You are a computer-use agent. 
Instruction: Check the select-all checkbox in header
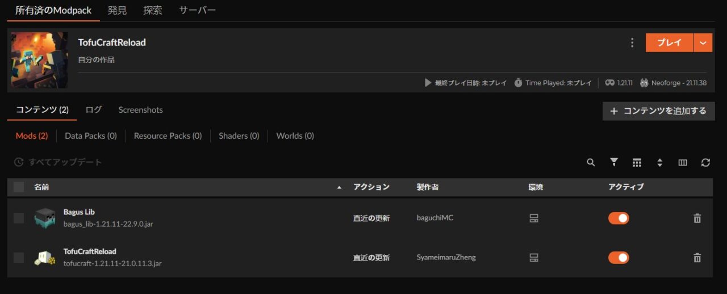tap(19, 187)
